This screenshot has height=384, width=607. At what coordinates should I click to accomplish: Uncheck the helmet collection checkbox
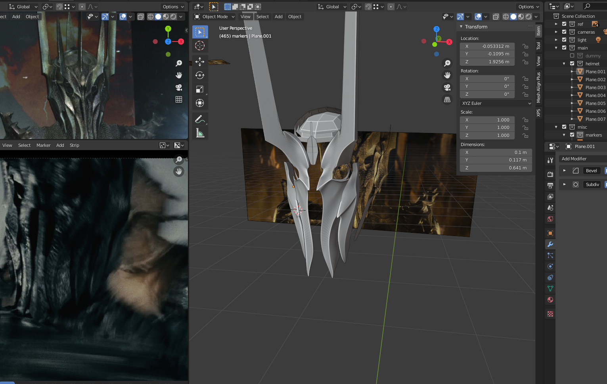click(572, 64)
